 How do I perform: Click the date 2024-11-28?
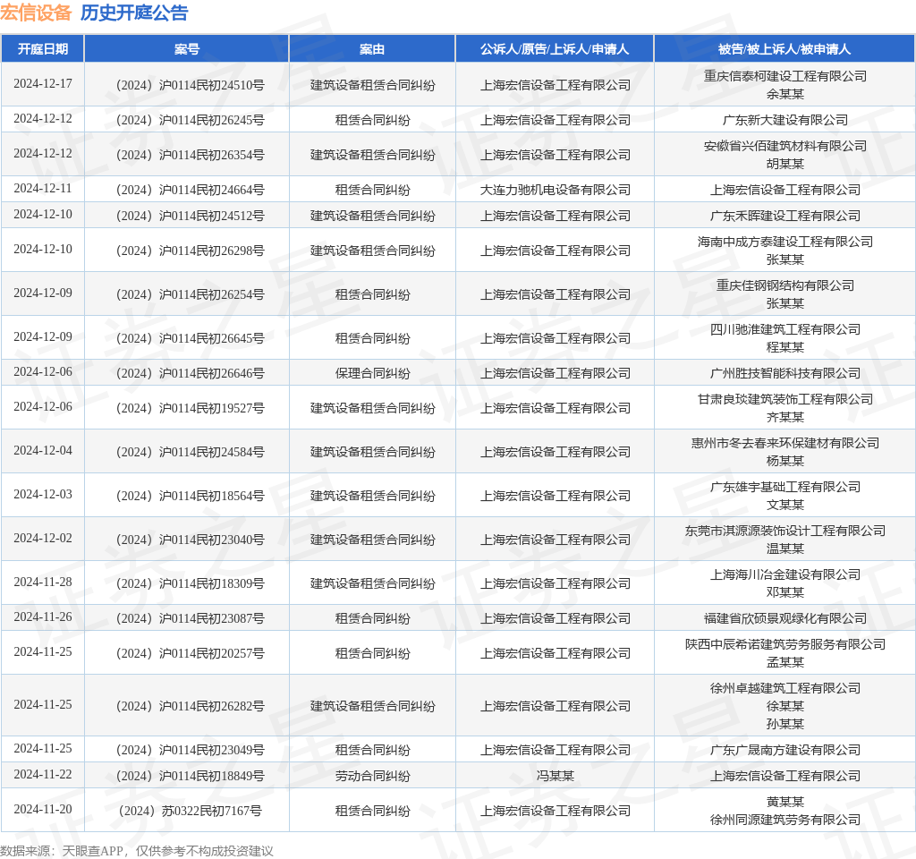click(43, 582)
